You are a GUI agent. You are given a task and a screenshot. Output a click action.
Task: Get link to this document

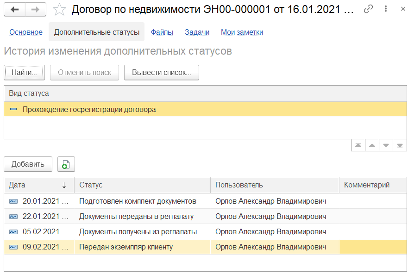click(369, 9)
